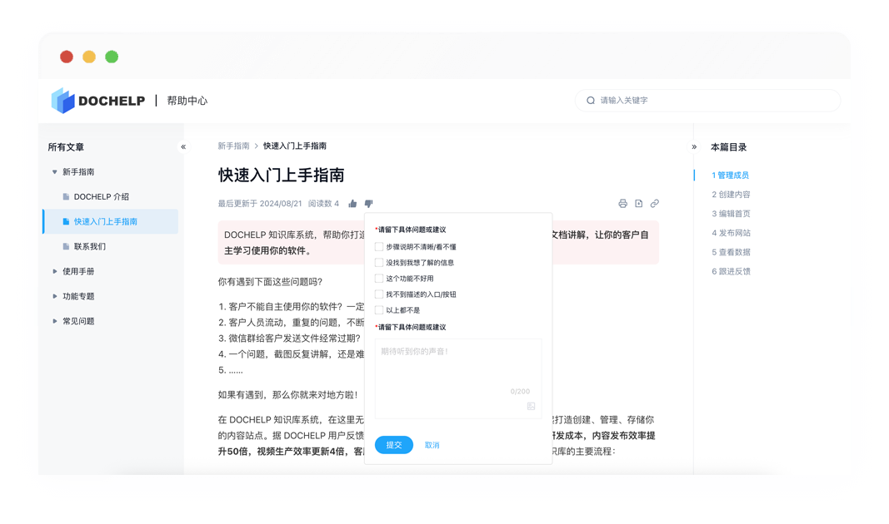The height and width of the screenshot is (524, 889).
Task: Expand the 使用手册 tree section
Action: [x=55, y=272]
